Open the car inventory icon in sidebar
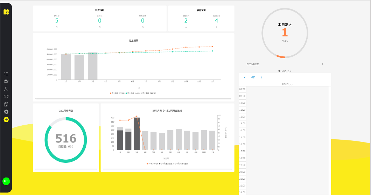 (6, 81)
